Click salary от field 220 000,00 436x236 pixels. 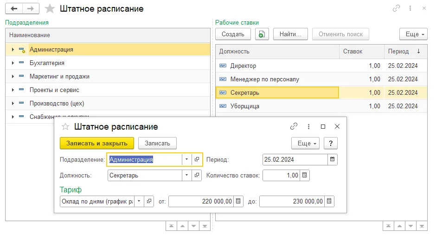click(201, 201)
